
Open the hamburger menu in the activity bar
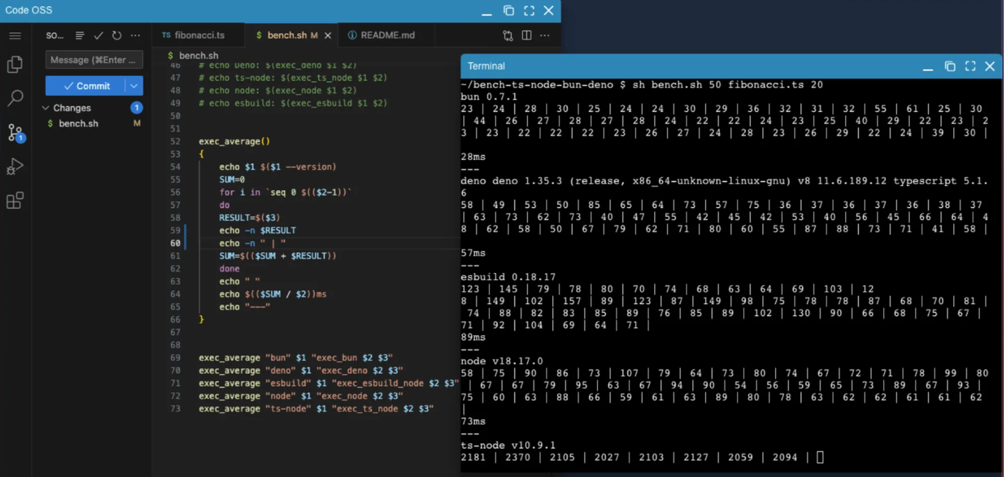(15, 36)
